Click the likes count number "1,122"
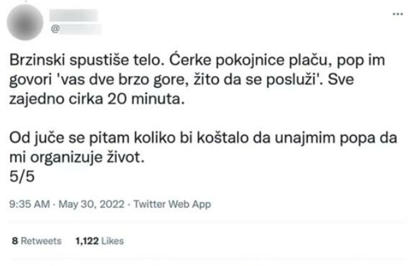 [x=87, y=241]
